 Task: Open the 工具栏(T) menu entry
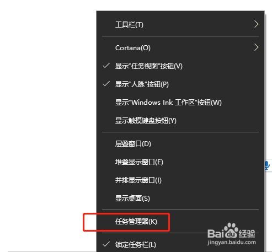(x=180, y=24)
